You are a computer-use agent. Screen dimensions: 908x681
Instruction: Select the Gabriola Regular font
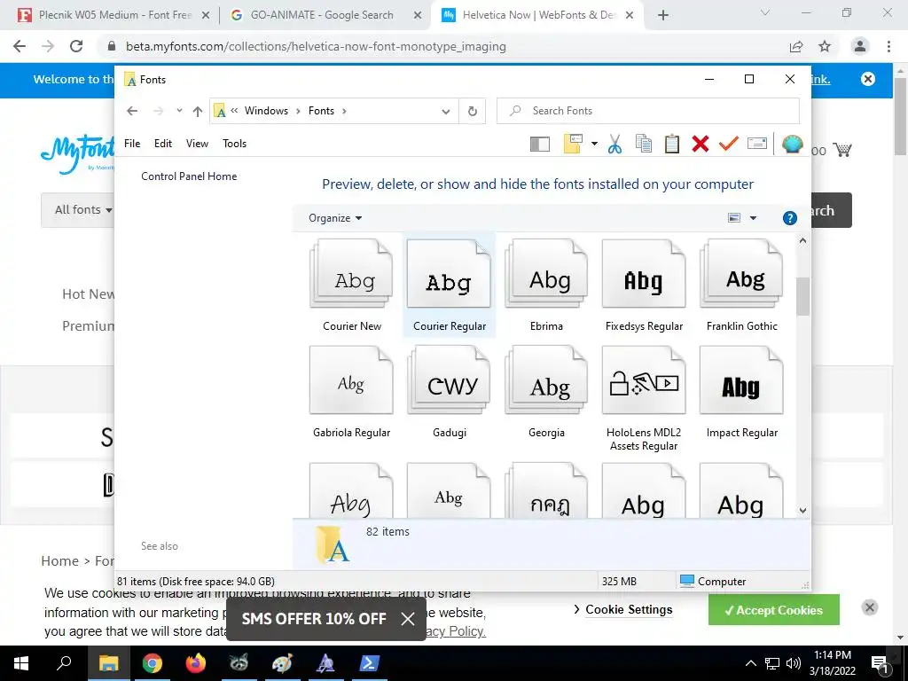[x=351, y=392]
